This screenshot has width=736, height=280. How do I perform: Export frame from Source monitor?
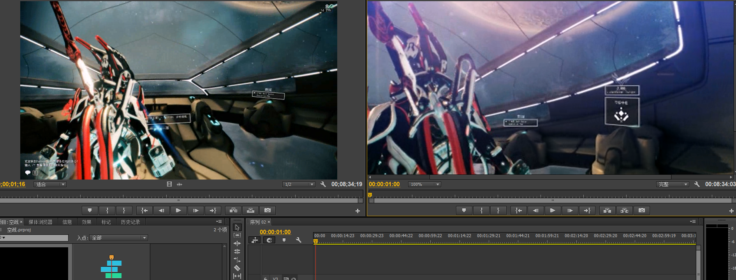tap(268, 210)
